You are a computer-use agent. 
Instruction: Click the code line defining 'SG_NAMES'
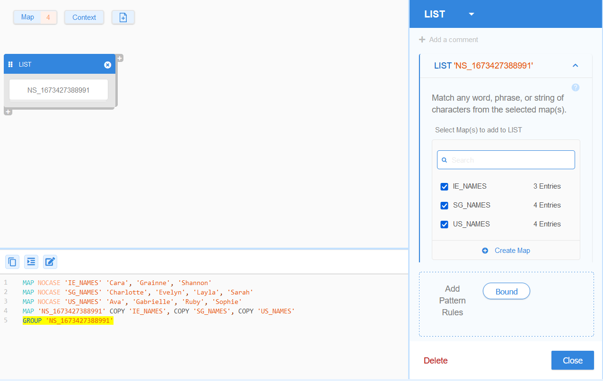tap(138, 292)
